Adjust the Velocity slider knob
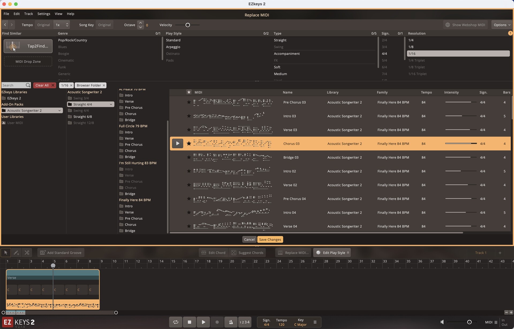The image size is (514, 329). (188, 25)
